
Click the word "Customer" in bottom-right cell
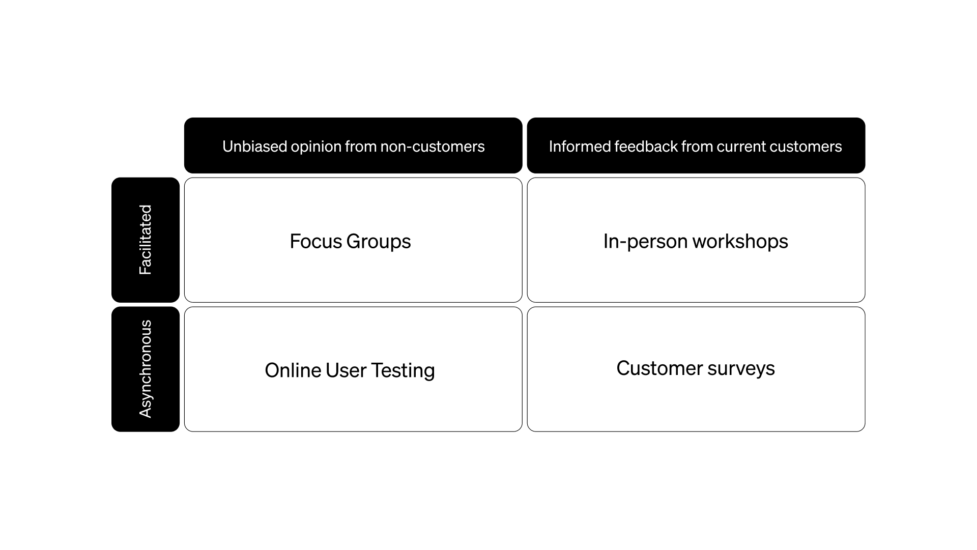659,368
